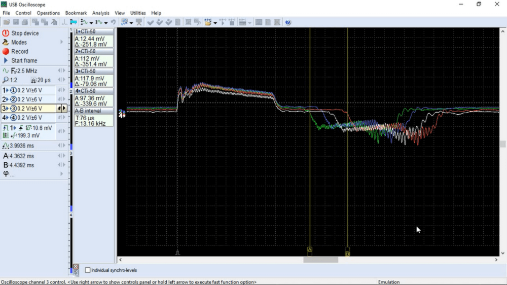Expand the Modes submenu arrow
This screenshot has width=507, height=285.
(x=62, y=42)
